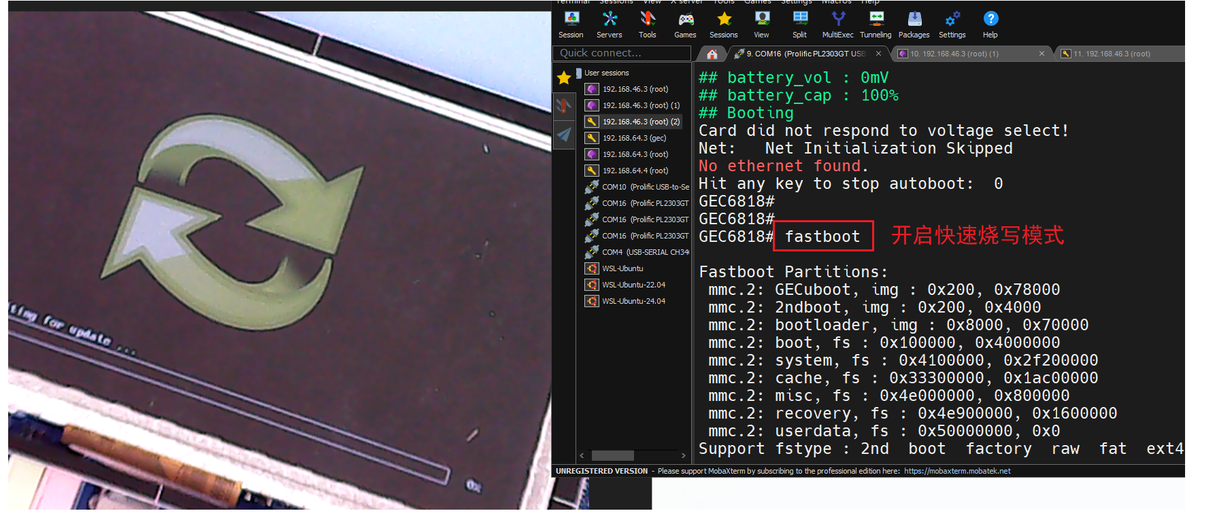
Task: Open the mobaxterm.mobatek.net link
Action: click(956, 471)
